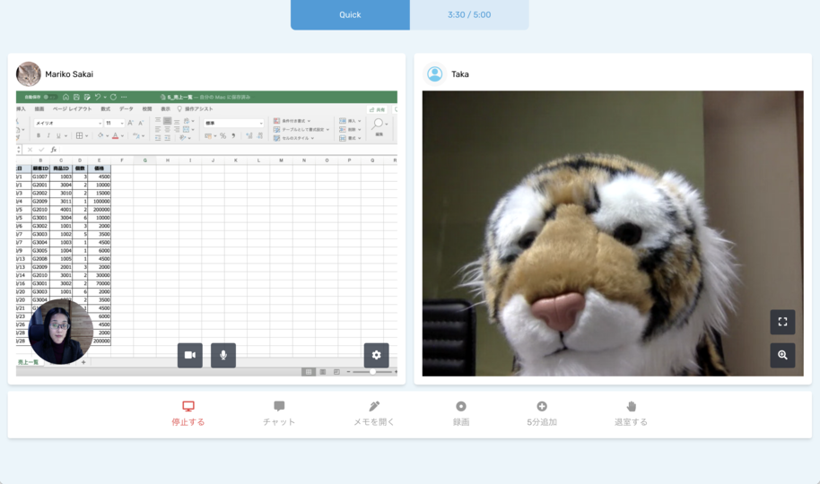The image size is (820, 484).
Task: Add five minutes with 5分追加
Action: (x=542, y=413)
